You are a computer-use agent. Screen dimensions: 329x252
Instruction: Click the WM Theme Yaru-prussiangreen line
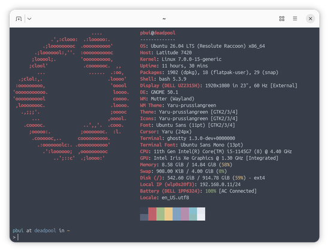pos(178,106)
